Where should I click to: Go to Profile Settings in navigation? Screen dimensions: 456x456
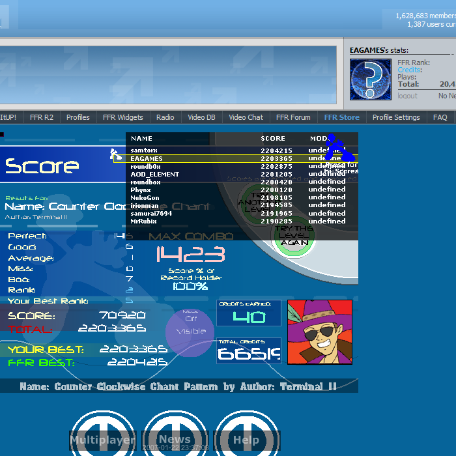click(396, 117)
